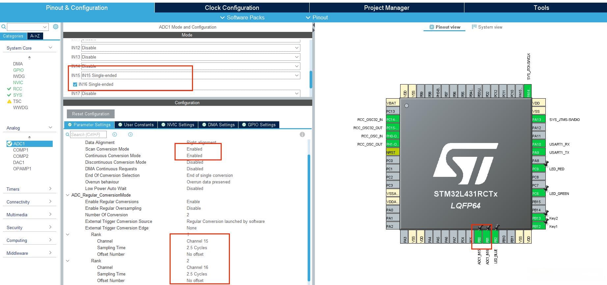The width and height of the screenshot is (607, 285).
Task: Select pin PC13 on the chip
Action: coord(393,111)
